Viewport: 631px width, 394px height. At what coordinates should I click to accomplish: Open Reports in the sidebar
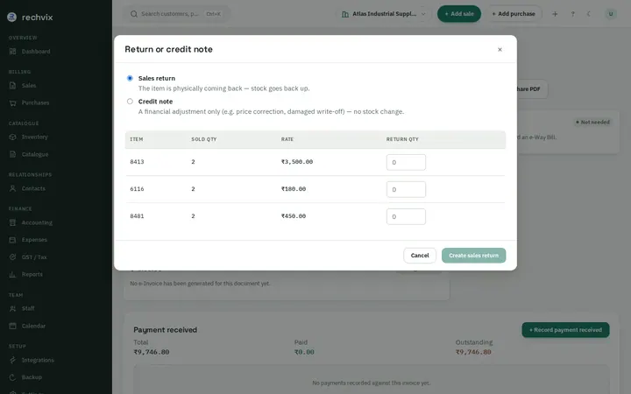click(x=32, y=275)
